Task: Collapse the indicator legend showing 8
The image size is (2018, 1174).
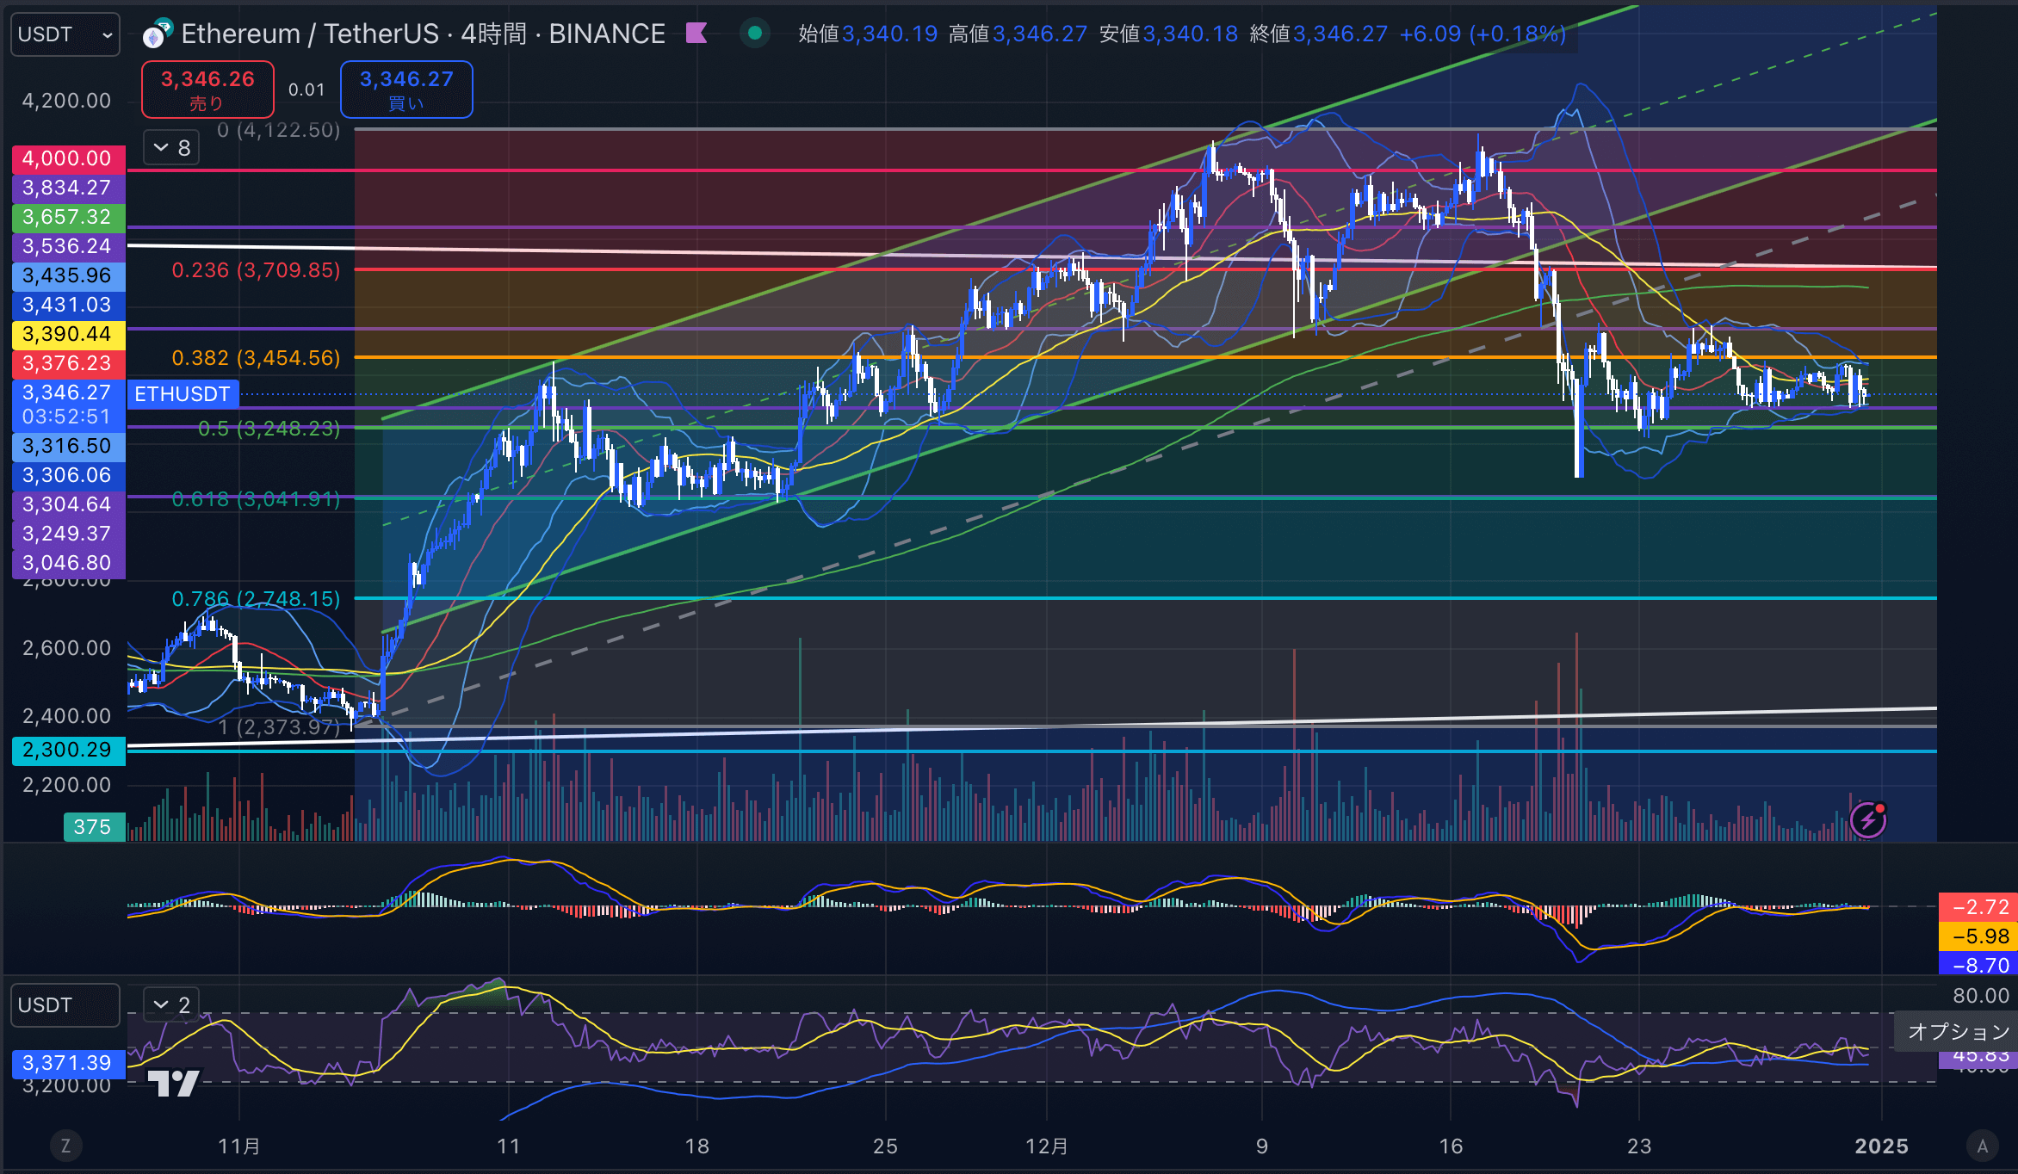Action: 171,148
